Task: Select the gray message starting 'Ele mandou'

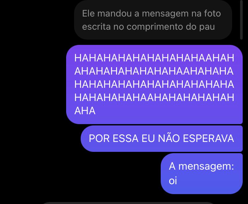Action: click(153, 19)
